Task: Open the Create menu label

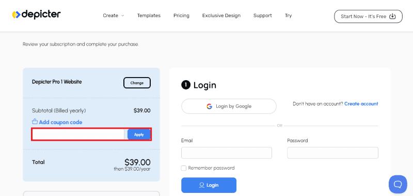Action: coord(110,16)
